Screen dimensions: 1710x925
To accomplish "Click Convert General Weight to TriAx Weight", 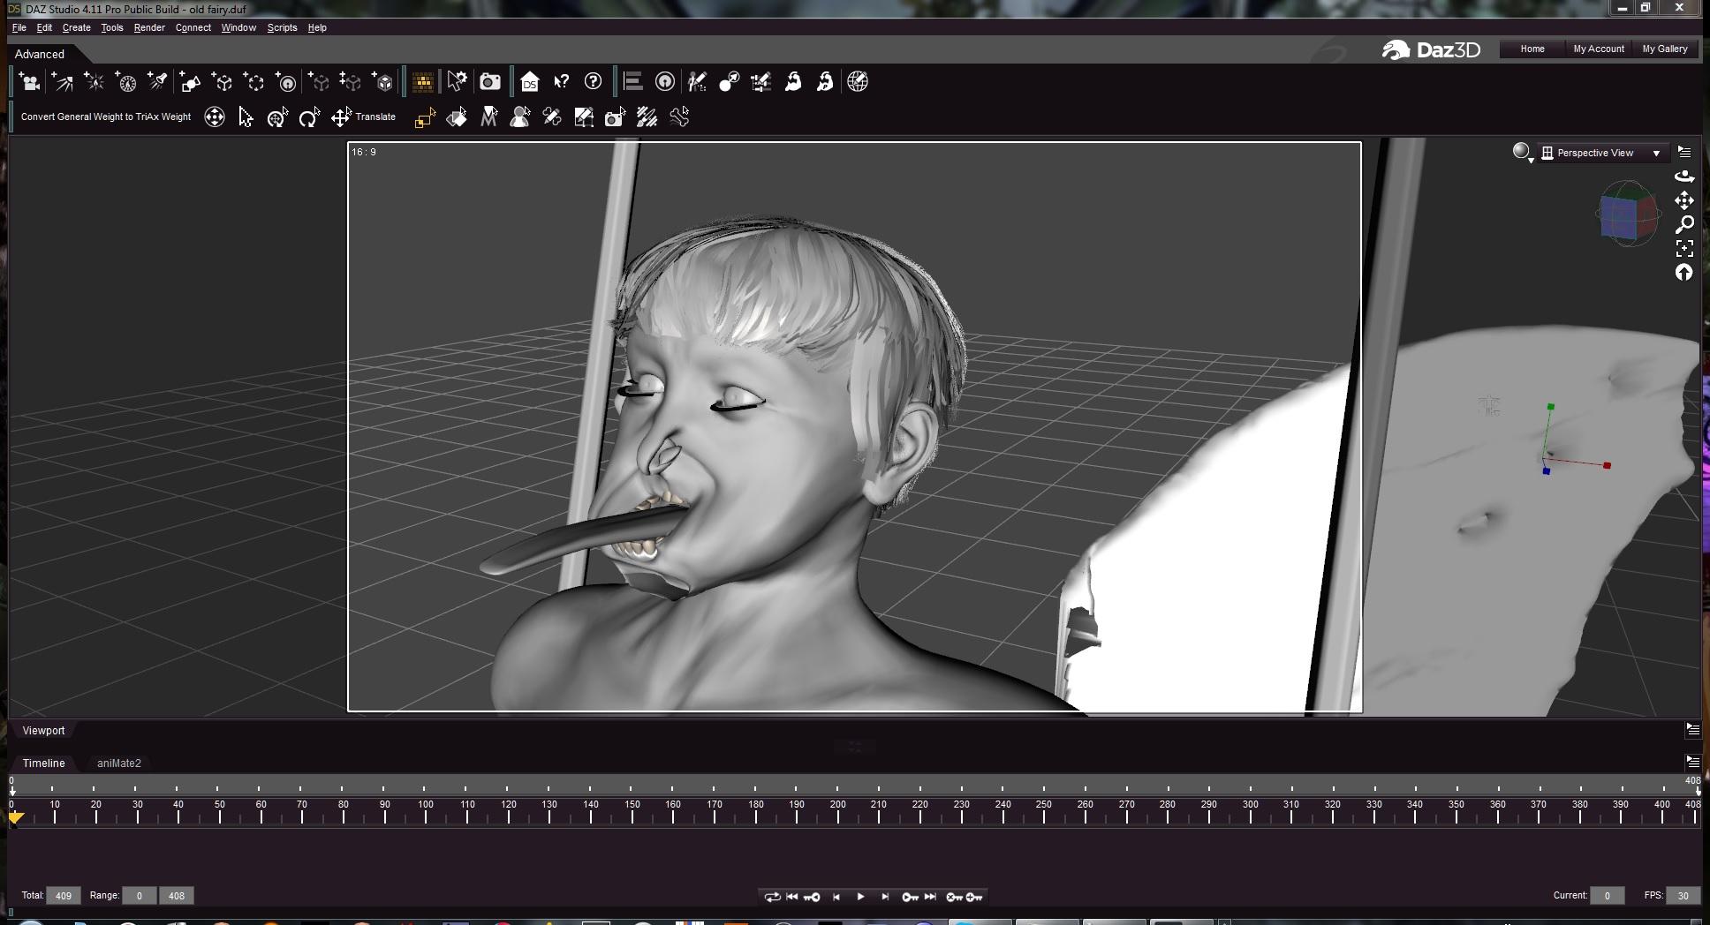I will point(106,117).
